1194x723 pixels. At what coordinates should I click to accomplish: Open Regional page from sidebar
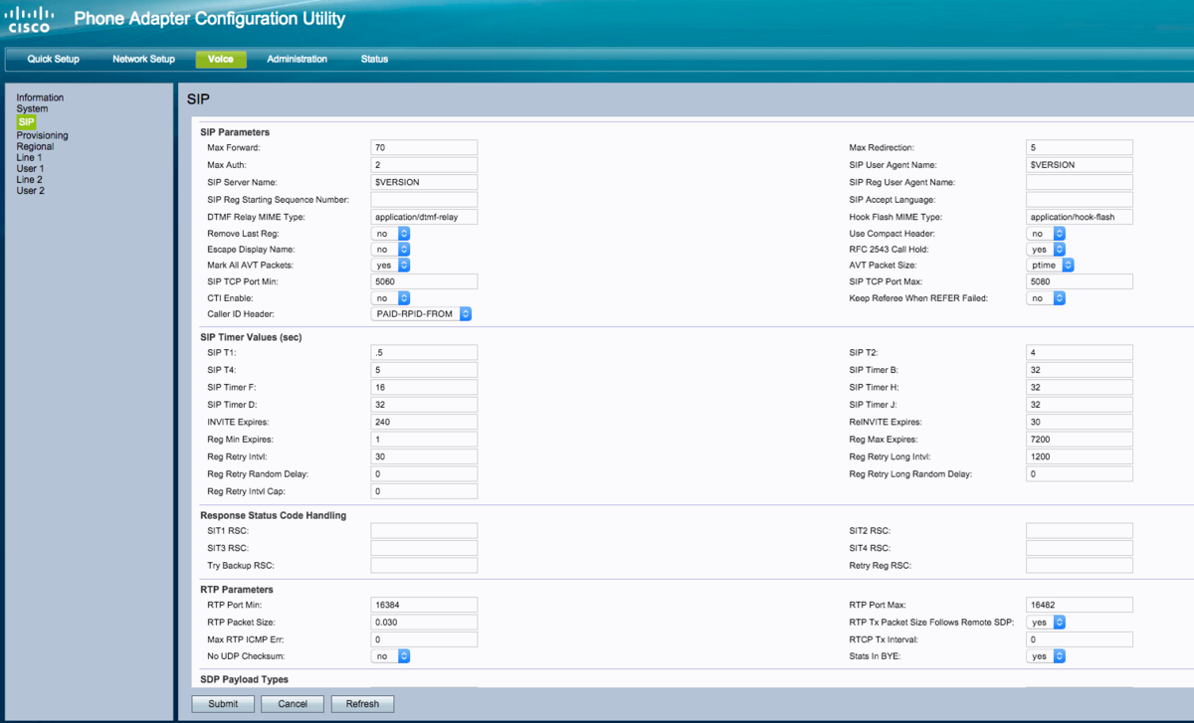(x=35, y=146)
